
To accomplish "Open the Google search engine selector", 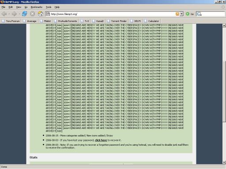I will (199, 14).
